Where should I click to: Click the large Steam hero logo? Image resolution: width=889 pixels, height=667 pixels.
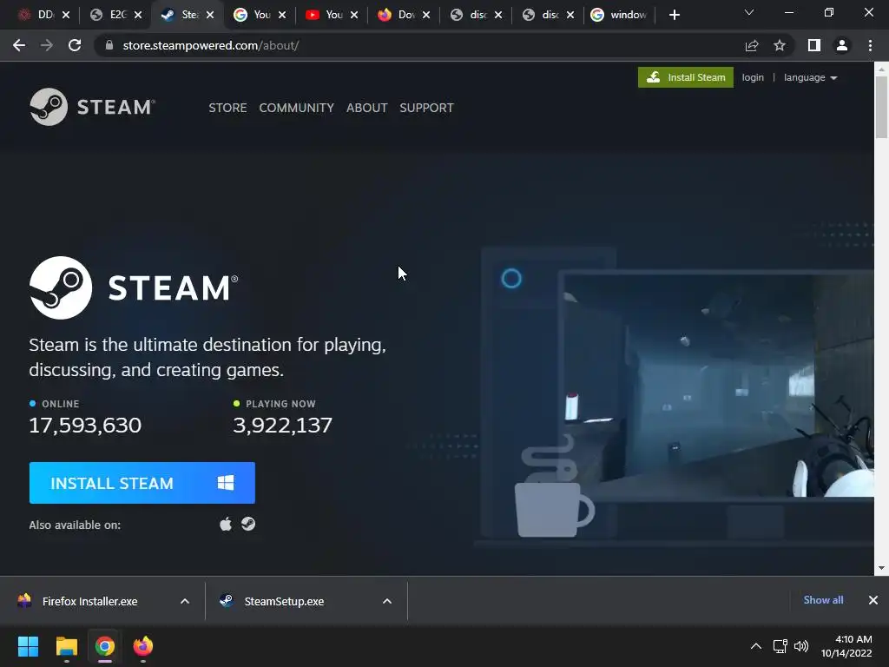134,287
